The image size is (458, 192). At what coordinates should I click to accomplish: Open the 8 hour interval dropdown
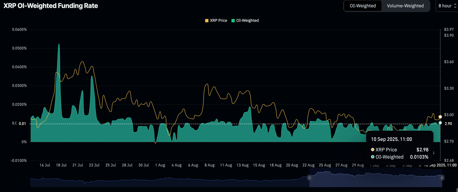447,6
